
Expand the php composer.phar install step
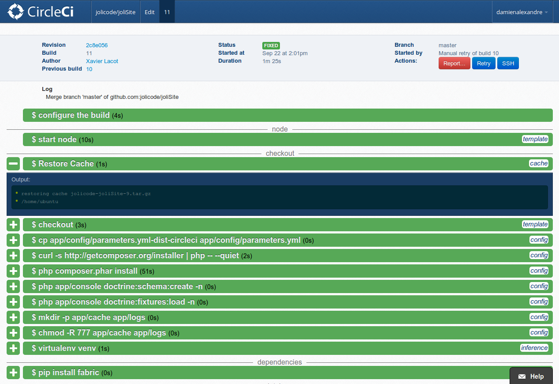(13, 271)
